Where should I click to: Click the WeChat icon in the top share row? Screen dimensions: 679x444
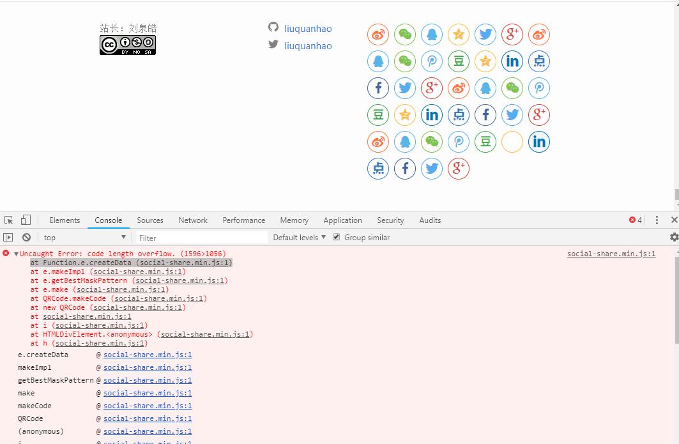click(405, 34)
